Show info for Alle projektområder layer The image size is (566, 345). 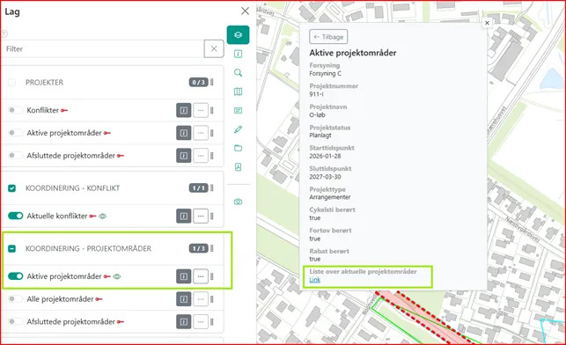[184, 299]
